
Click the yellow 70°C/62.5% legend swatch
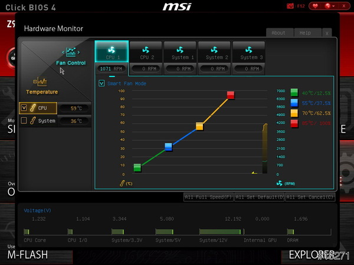coord(294,113)
